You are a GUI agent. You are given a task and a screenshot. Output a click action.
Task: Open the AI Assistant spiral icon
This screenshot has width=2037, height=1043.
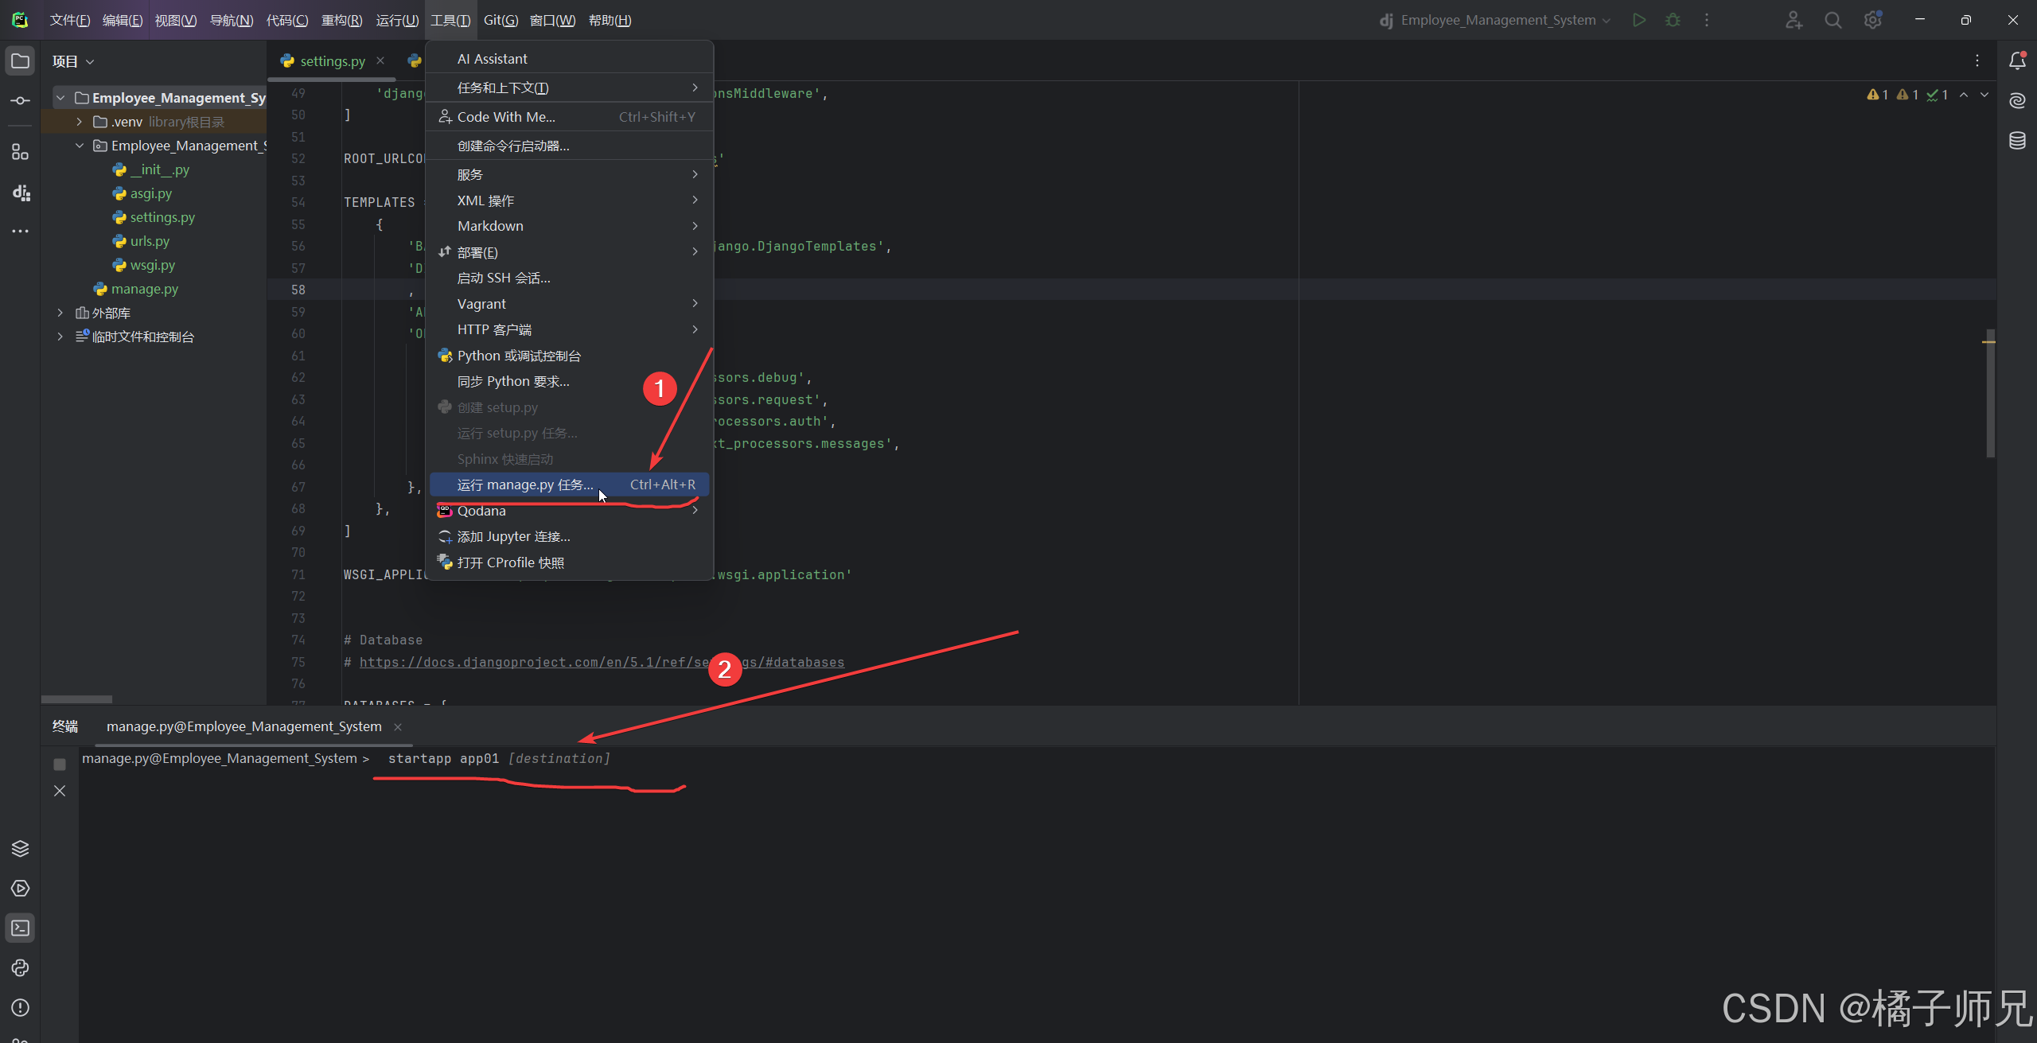pos(2017,101)
